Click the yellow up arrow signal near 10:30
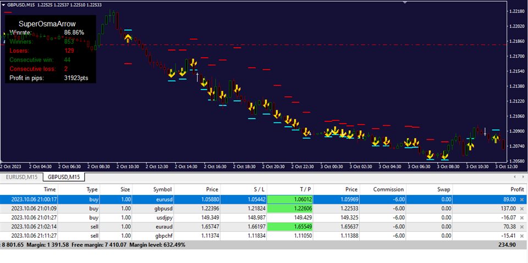 pyautogui.click(x=128, y=38)
